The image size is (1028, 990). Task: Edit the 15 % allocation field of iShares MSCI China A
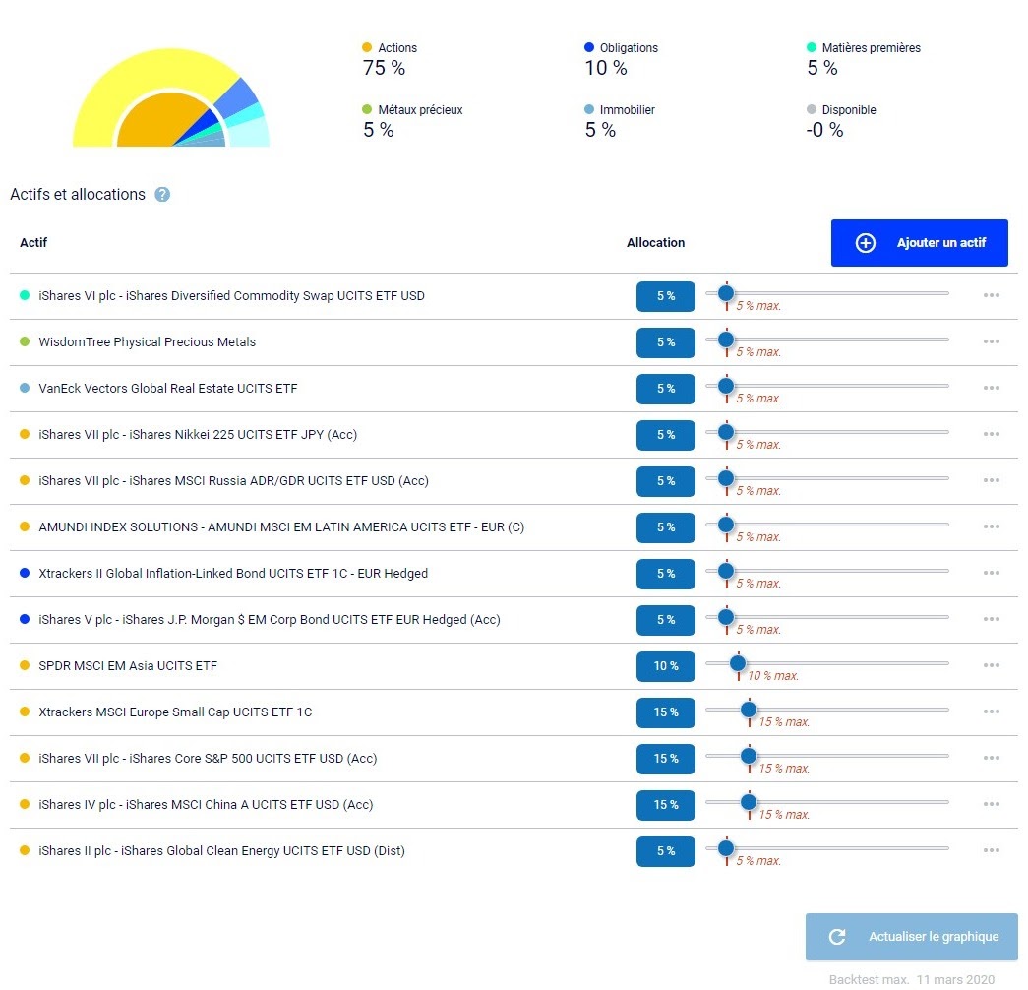[x=665, y=805]
